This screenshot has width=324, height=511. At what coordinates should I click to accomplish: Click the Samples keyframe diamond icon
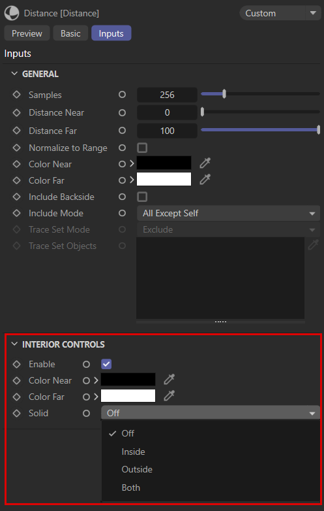coord(16,95)
